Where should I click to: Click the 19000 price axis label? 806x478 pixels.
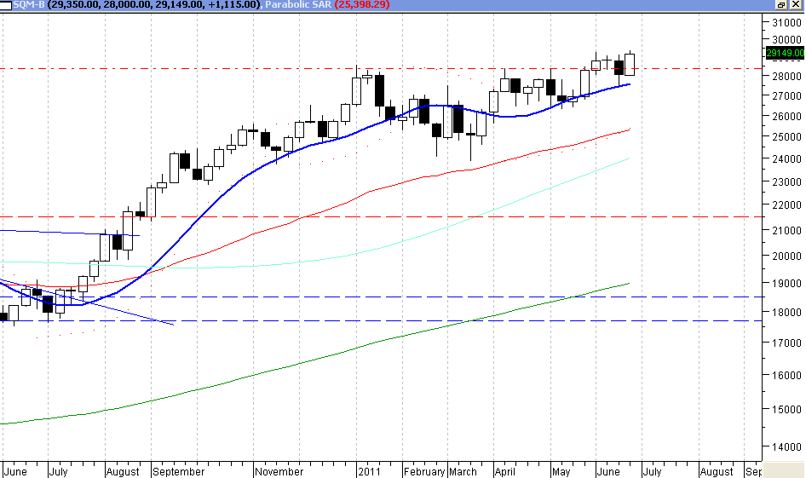pos(786,283)
